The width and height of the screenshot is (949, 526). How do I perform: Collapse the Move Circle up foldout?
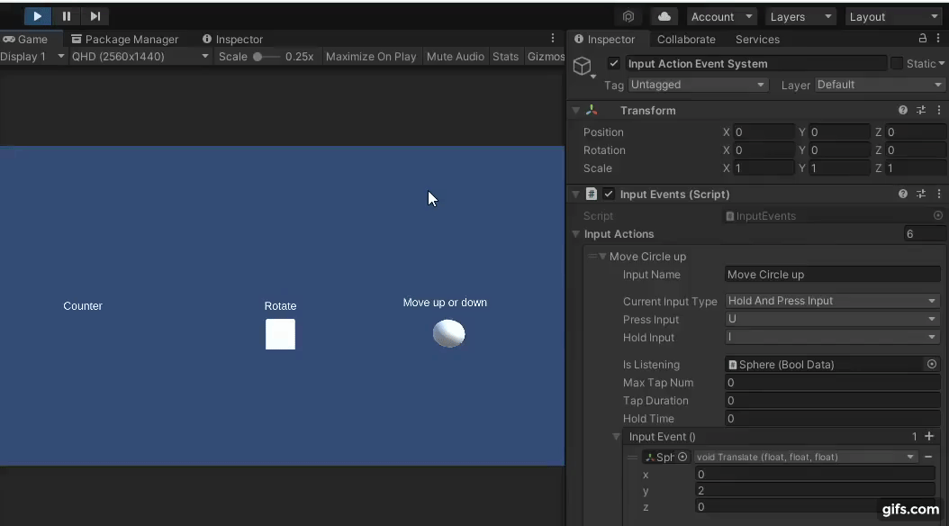pos(603,257)
